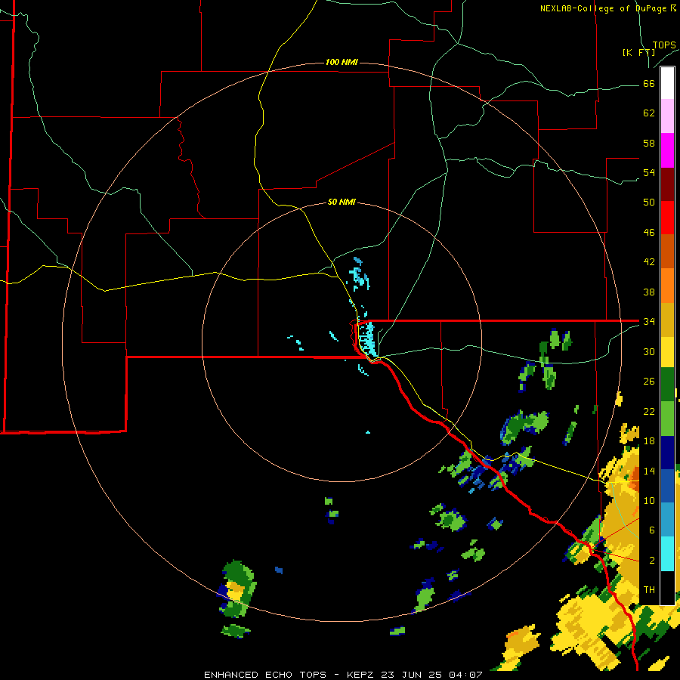The height and width of the screenshot is (680, 680).
Task: Pick the medium blue legend swatch
Action: 667,486
